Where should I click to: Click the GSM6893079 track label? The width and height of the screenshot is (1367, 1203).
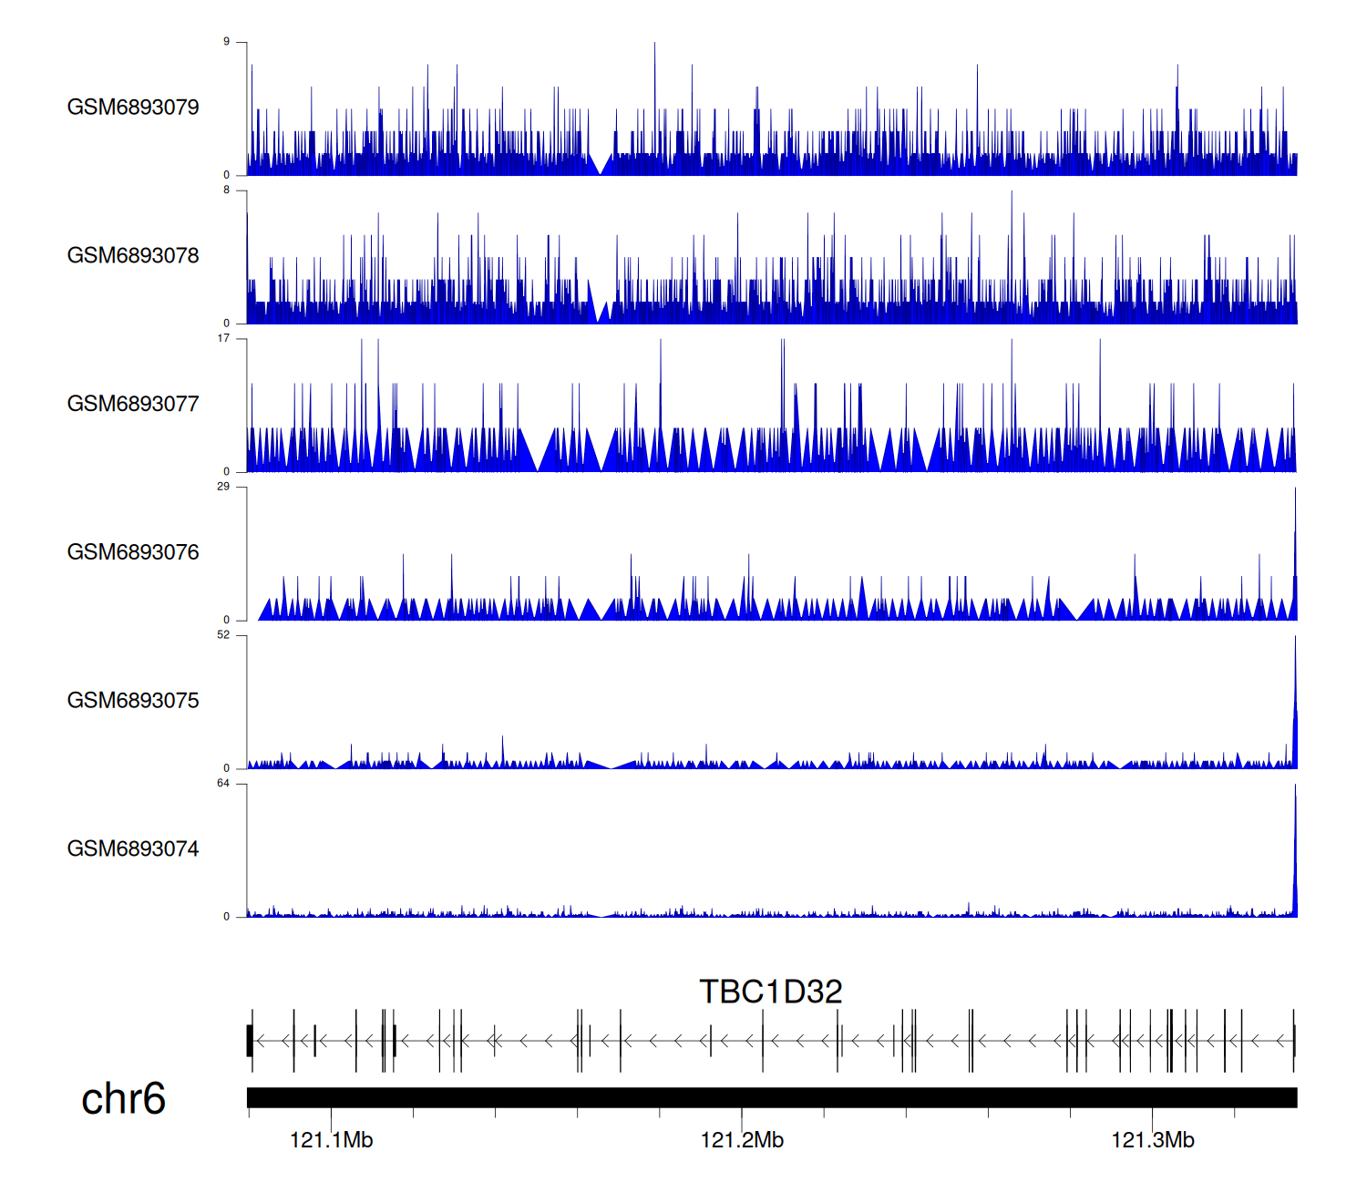coord(133,108)
